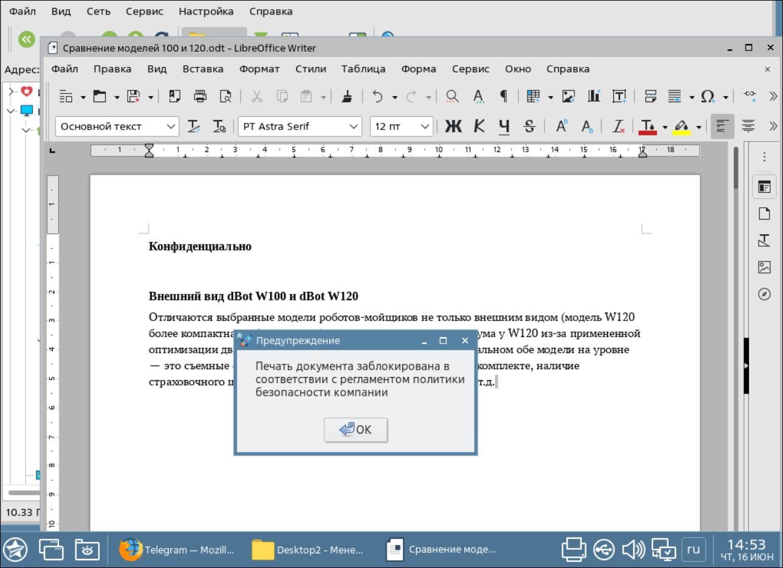This screenshot has height=568, width=783.
Task: Click the New document icon in Writer toolbar
Action: [66, 96]
